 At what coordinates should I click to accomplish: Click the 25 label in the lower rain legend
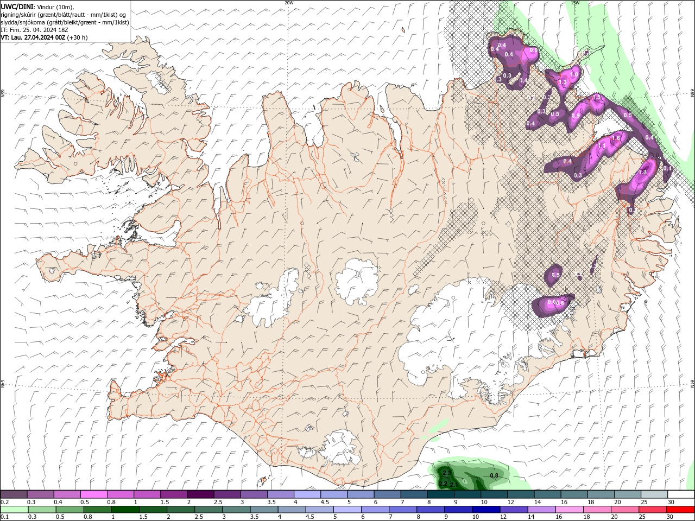(642, 517)
